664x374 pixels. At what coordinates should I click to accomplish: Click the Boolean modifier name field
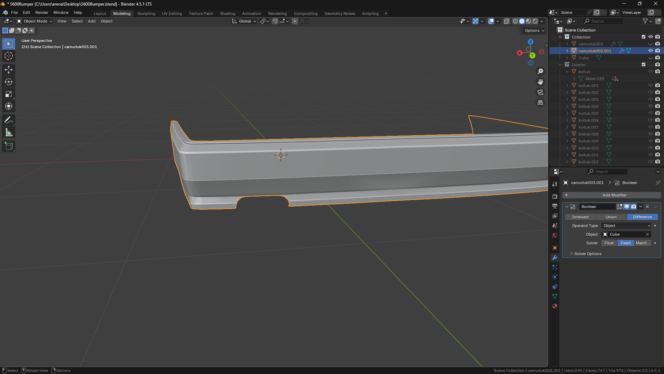click(x=597, y=207)
